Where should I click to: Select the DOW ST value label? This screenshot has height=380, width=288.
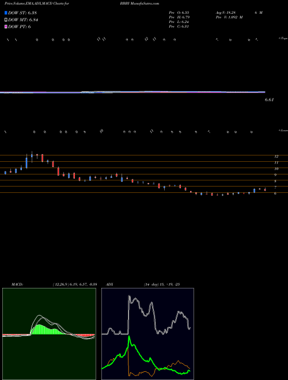point(22,13)
